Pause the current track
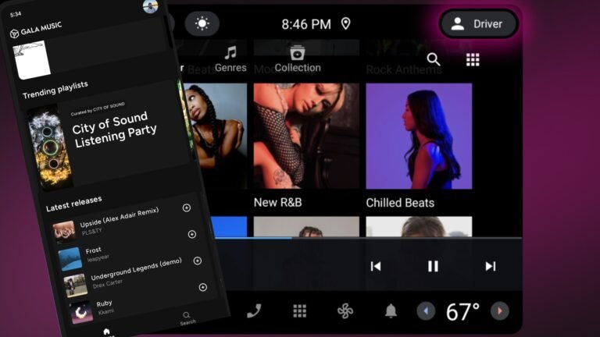Viewport: 600px width, 337px height. pyautogui.click(x=433, y=266)
